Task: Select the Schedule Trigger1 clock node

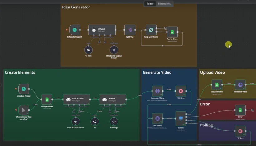Action: coord(75,30)
